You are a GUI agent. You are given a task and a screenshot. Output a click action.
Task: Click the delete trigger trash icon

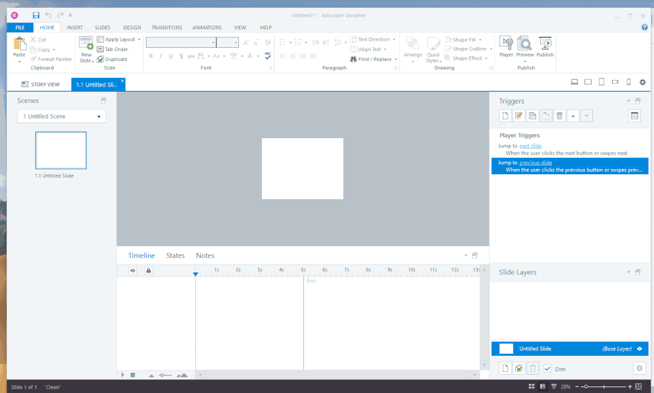click(x=560, y=116)
